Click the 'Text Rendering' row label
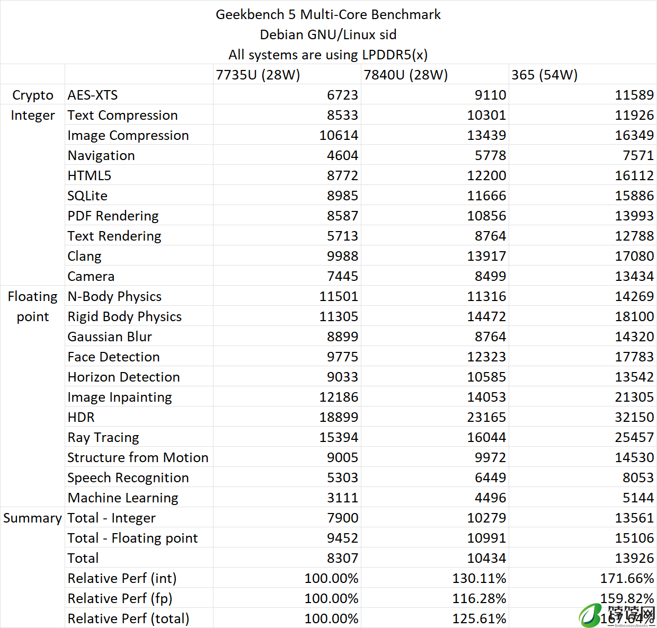Image resolution: width=657 pixels, height=628 pixels. [114, 236]
